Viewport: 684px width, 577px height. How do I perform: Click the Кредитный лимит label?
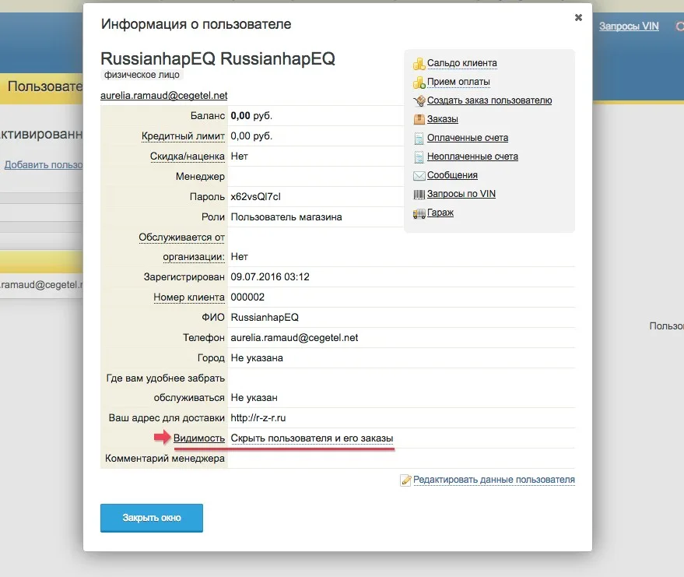click(x=183, y=136)
